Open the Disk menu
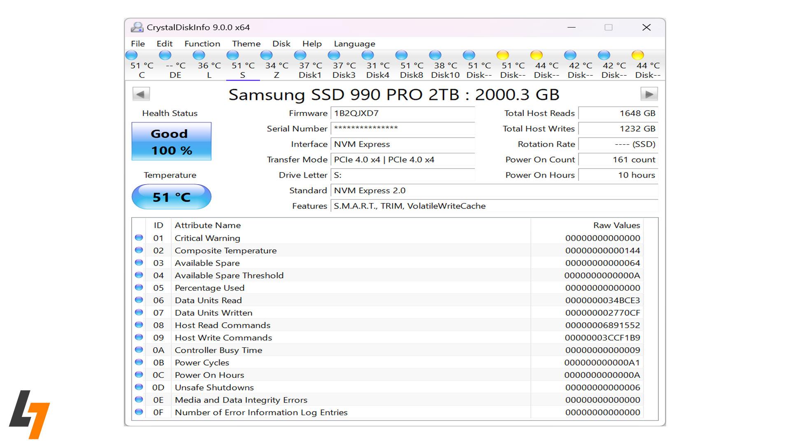Viewport: 790px width, 444px height. (x=281, y=44)
